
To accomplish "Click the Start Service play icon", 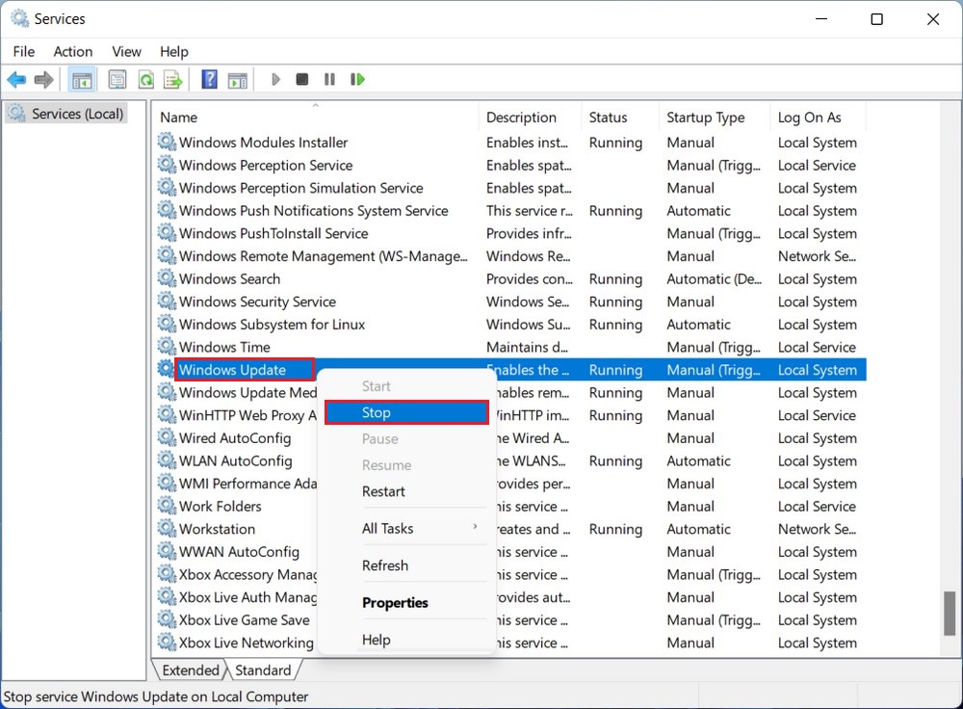I will click(275, 79).
